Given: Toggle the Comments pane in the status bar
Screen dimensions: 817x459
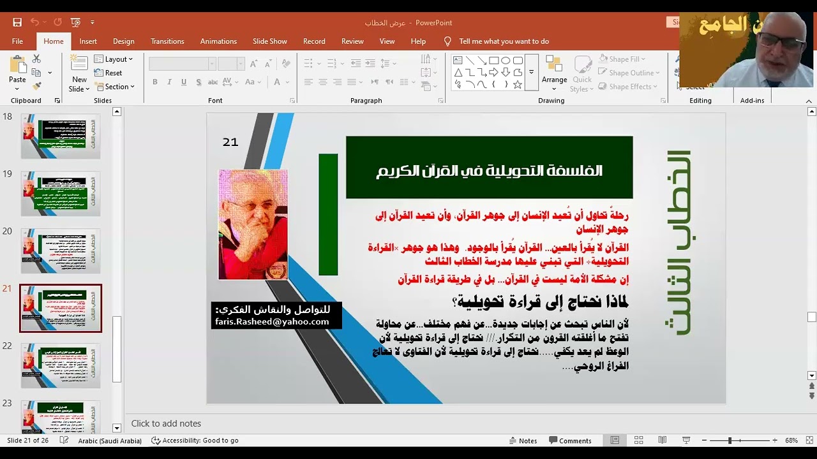Looking at the screenshot, I should pyautogui.click(x=569, y=441).
